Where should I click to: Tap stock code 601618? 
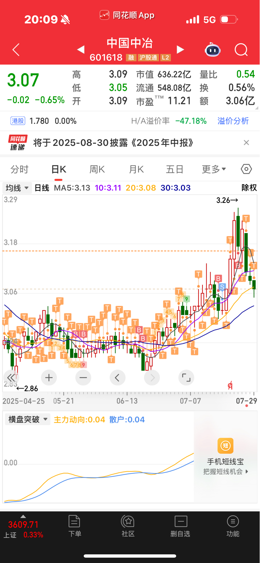106,57
